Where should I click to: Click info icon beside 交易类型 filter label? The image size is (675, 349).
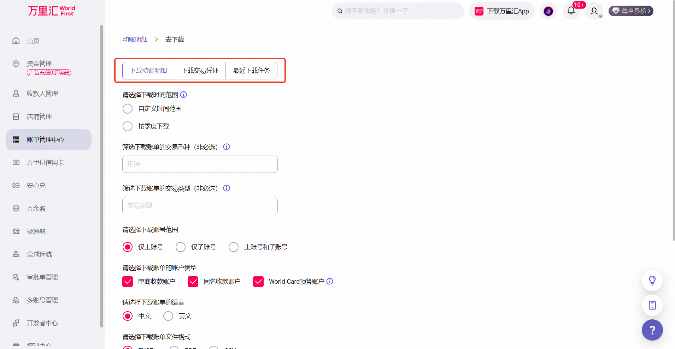pyautogui.click(x=227, y=188)
